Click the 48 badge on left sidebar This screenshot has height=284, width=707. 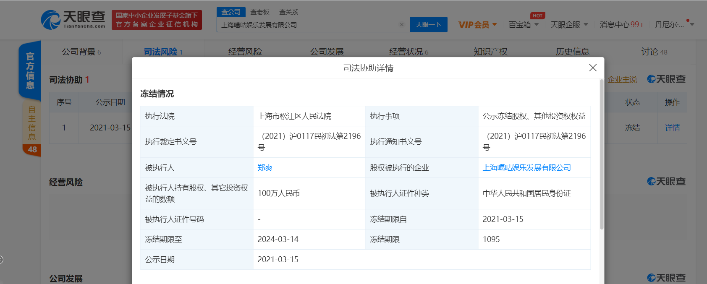tap(32, 150)
